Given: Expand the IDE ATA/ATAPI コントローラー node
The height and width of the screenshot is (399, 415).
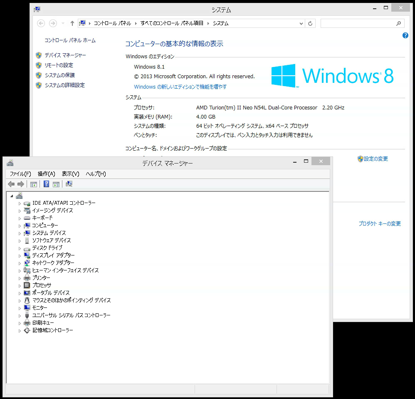Looking at the screenshot, I should [x=20, y=203].
